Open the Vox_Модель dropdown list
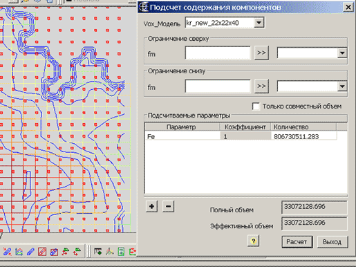Viewport: 356px width, 267px height. pos(259,23)
